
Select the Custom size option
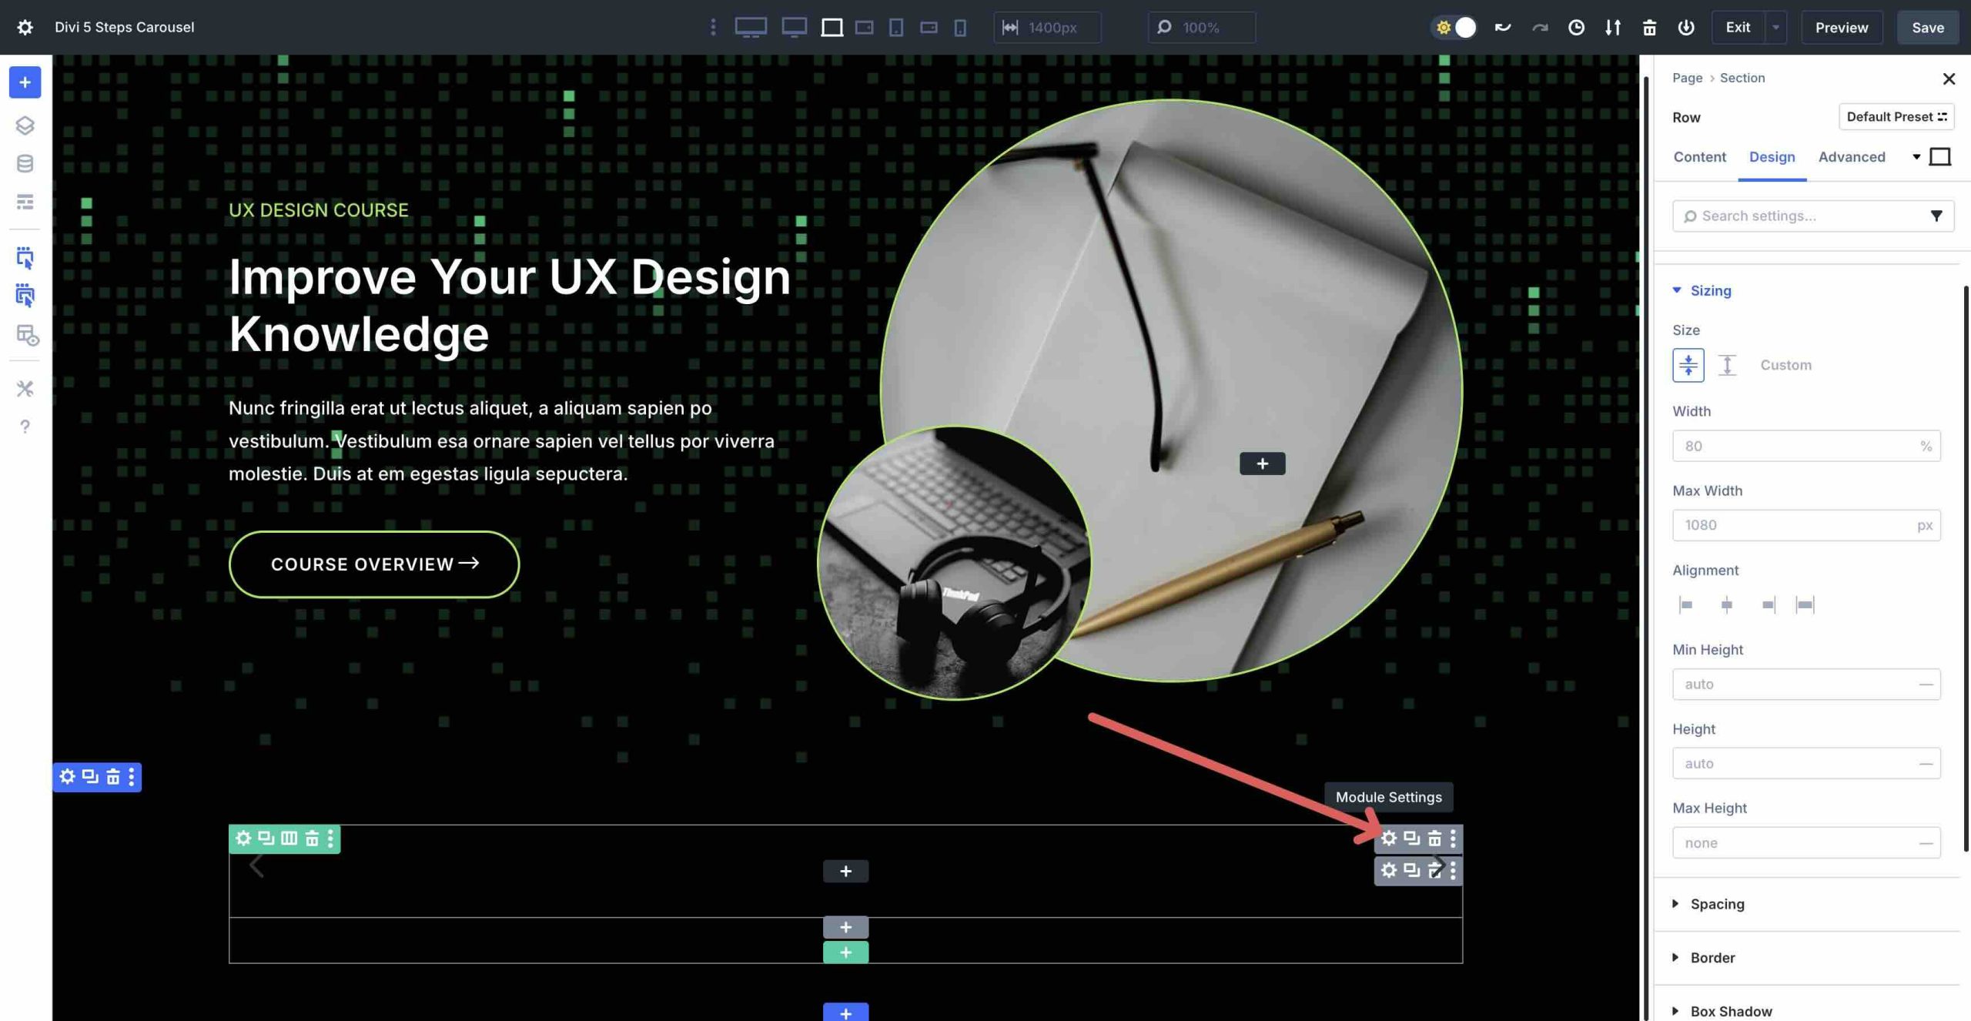coord(1785,364)
